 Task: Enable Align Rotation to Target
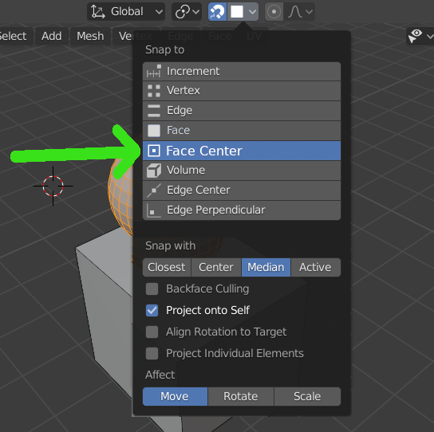tap(152, 332)
